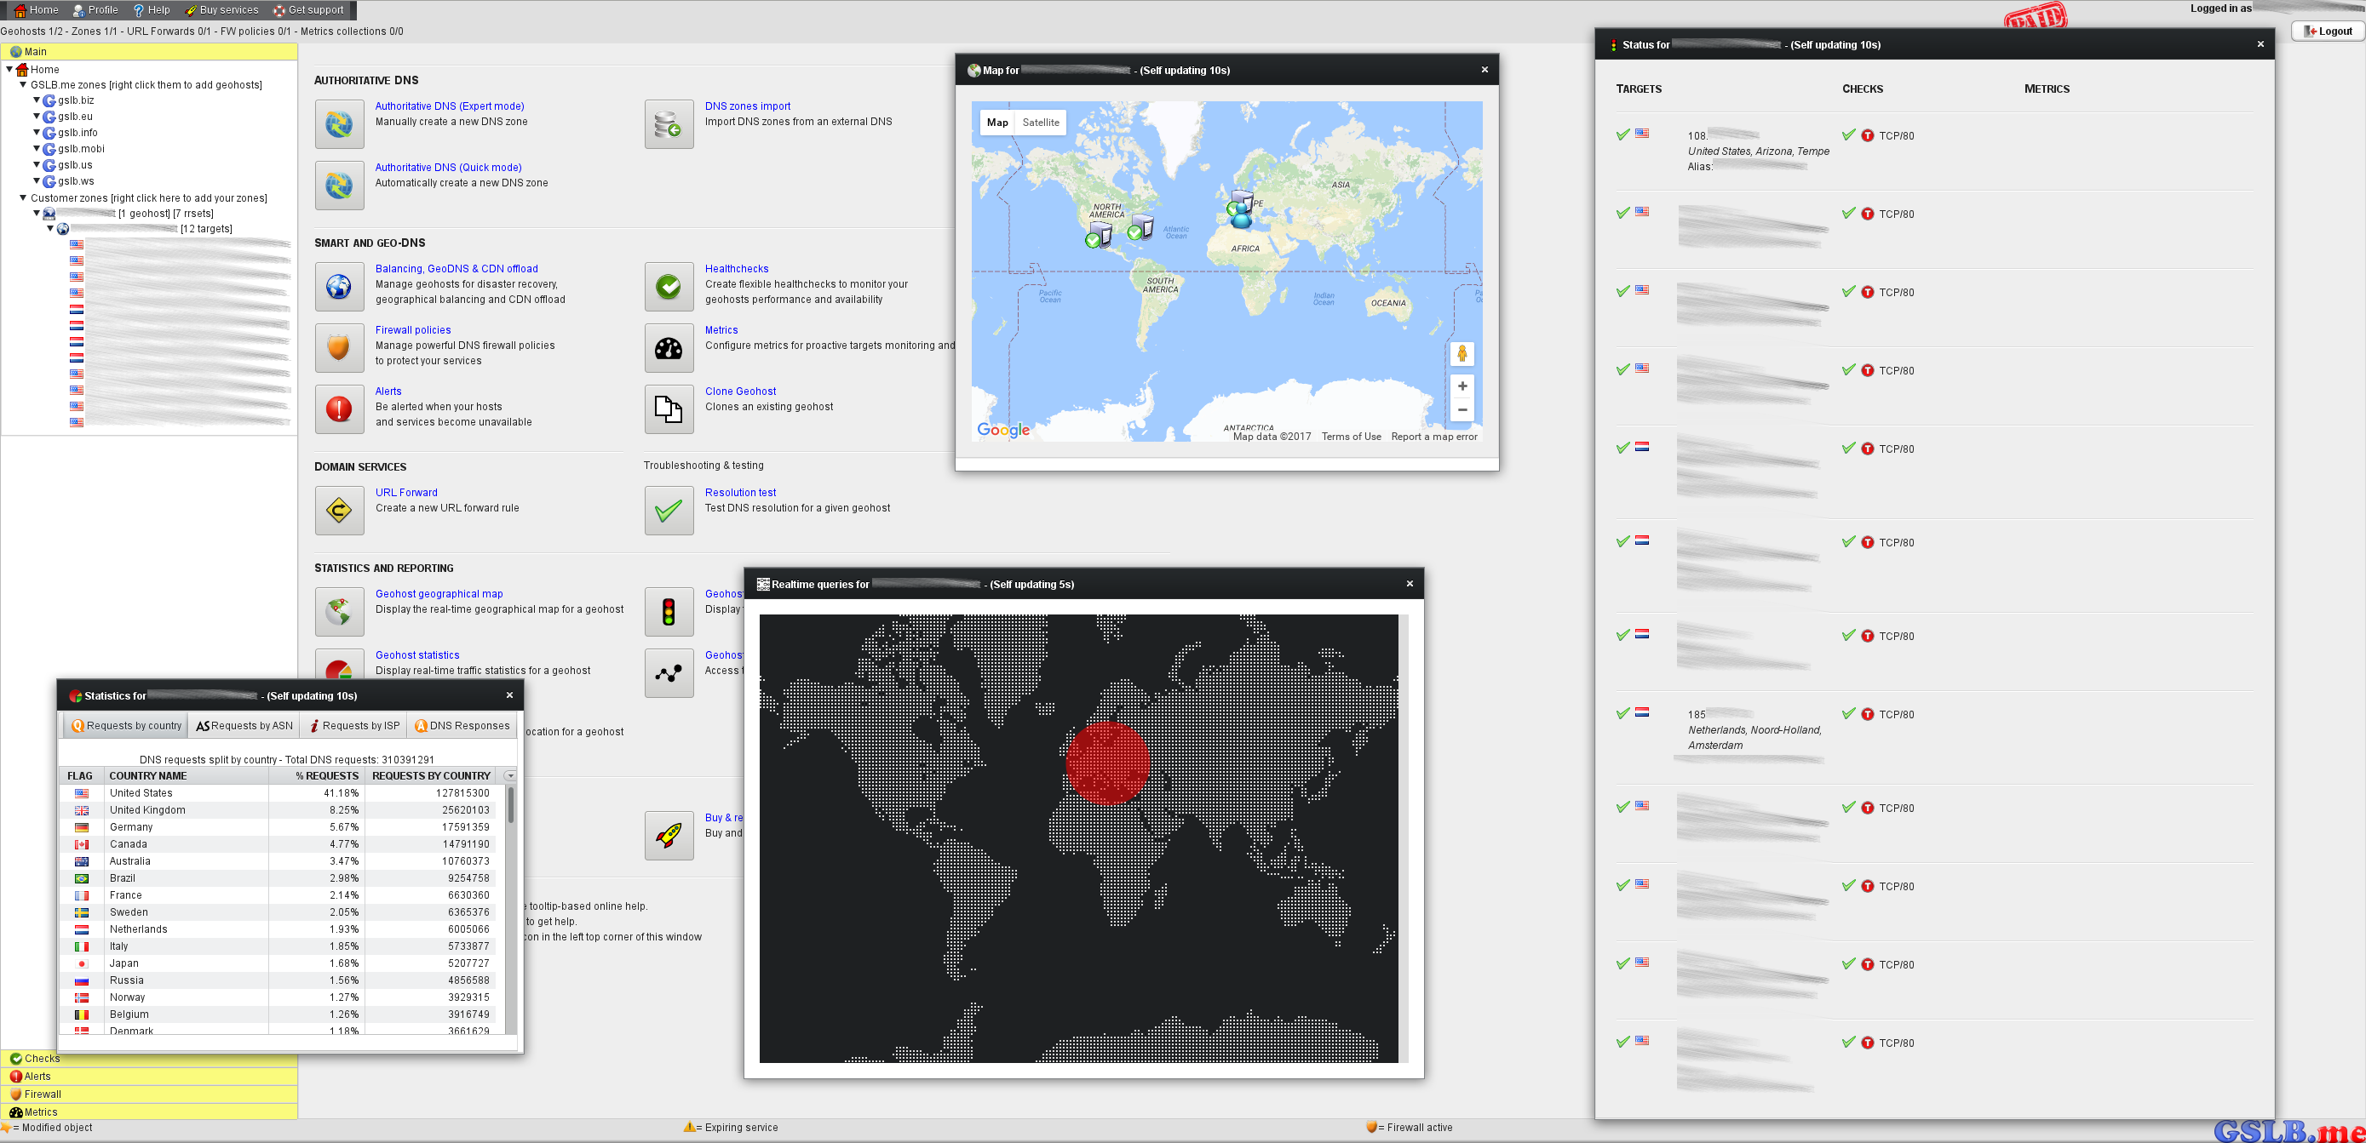Click the Logout button

[x=2328, y=31]
